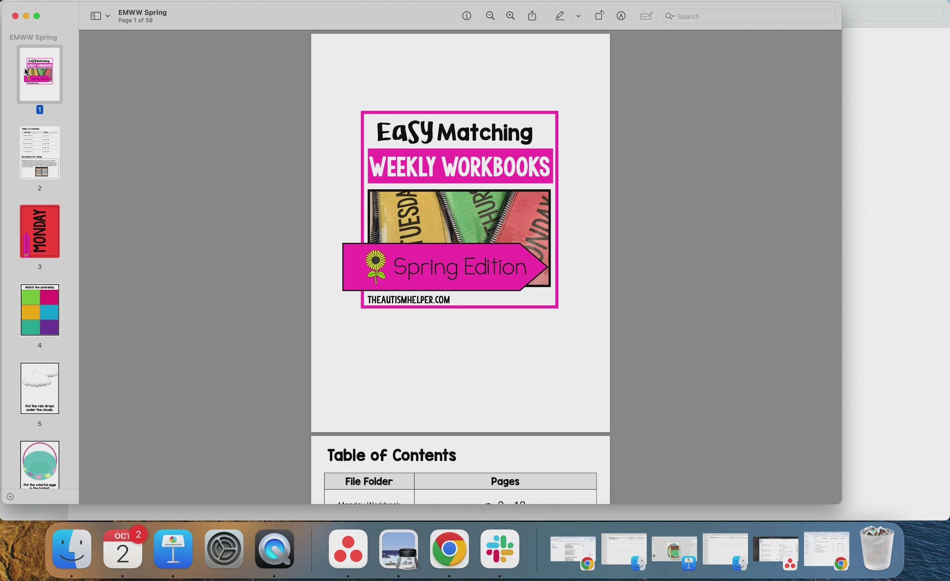Zoom in using the magnifier plus icon

510,16
